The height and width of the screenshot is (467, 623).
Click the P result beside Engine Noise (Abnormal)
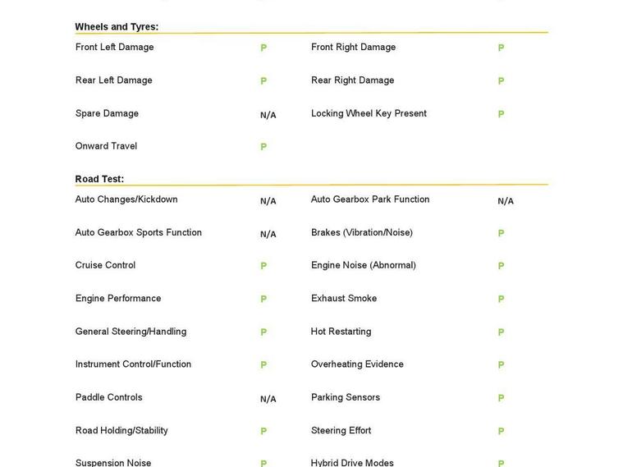coord(501,266)
